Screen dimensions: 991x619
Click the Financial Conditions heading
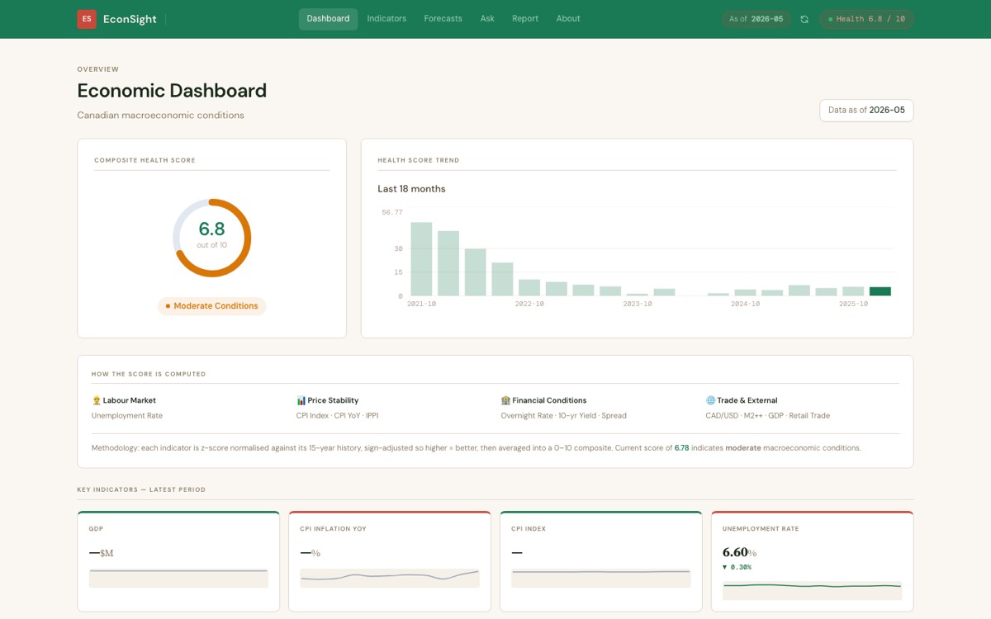pos(549,400)
